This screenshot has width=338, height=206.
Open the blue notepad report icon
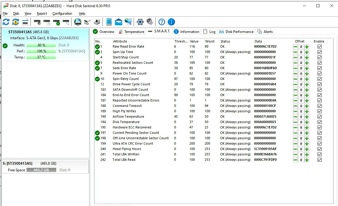point(109,22)
